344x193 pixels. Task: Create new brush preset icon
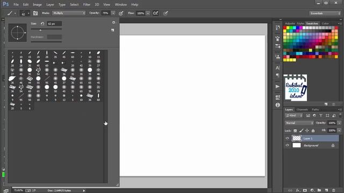pos(113,30)
